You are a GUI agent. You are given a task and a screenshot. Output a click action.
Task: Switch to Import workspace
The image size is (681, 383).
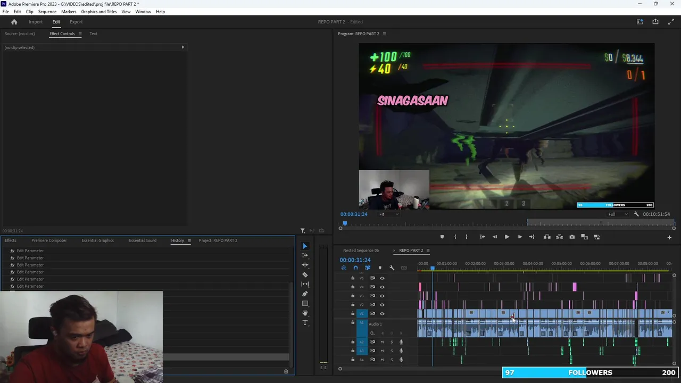pyautogui.click(x=36, y=22)
